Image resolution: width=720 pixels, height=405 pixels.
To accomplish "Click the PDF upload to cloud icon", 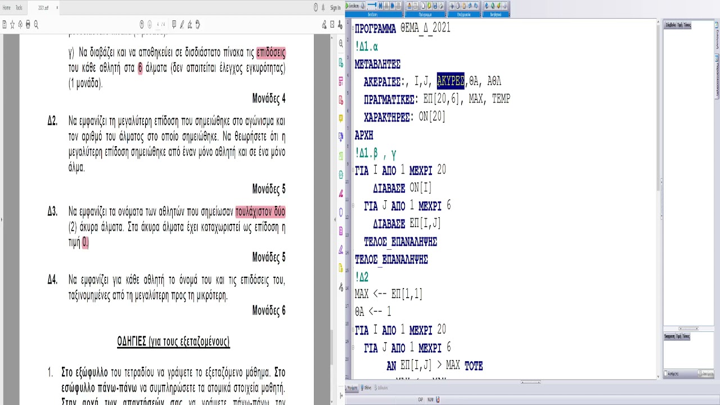I will (x=20, y=24).
